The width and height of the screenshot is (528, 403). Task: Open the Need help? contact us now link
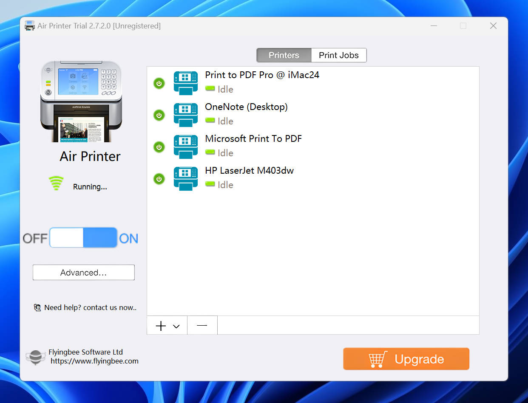(91, 307)
